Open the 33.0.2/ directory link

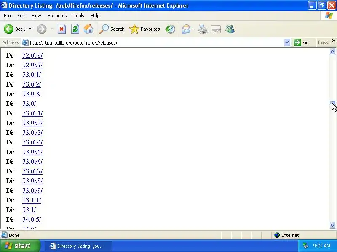tap(32, 84)
